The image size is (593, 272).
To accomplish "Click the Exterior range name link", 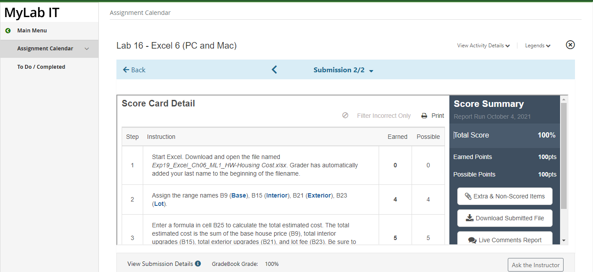I will pos(319,195).
